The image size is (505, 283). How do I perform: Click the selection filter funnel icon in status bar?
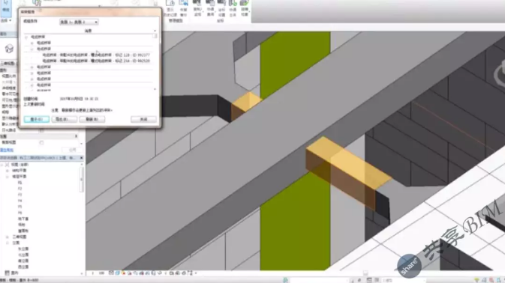[477, 280]
